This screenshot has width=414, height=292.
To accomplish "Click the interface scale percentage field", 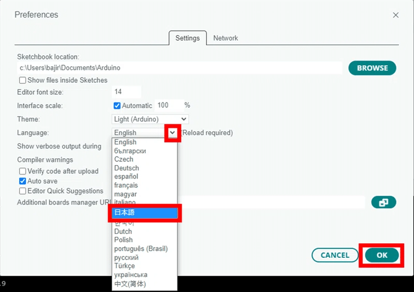I will 169,106.
